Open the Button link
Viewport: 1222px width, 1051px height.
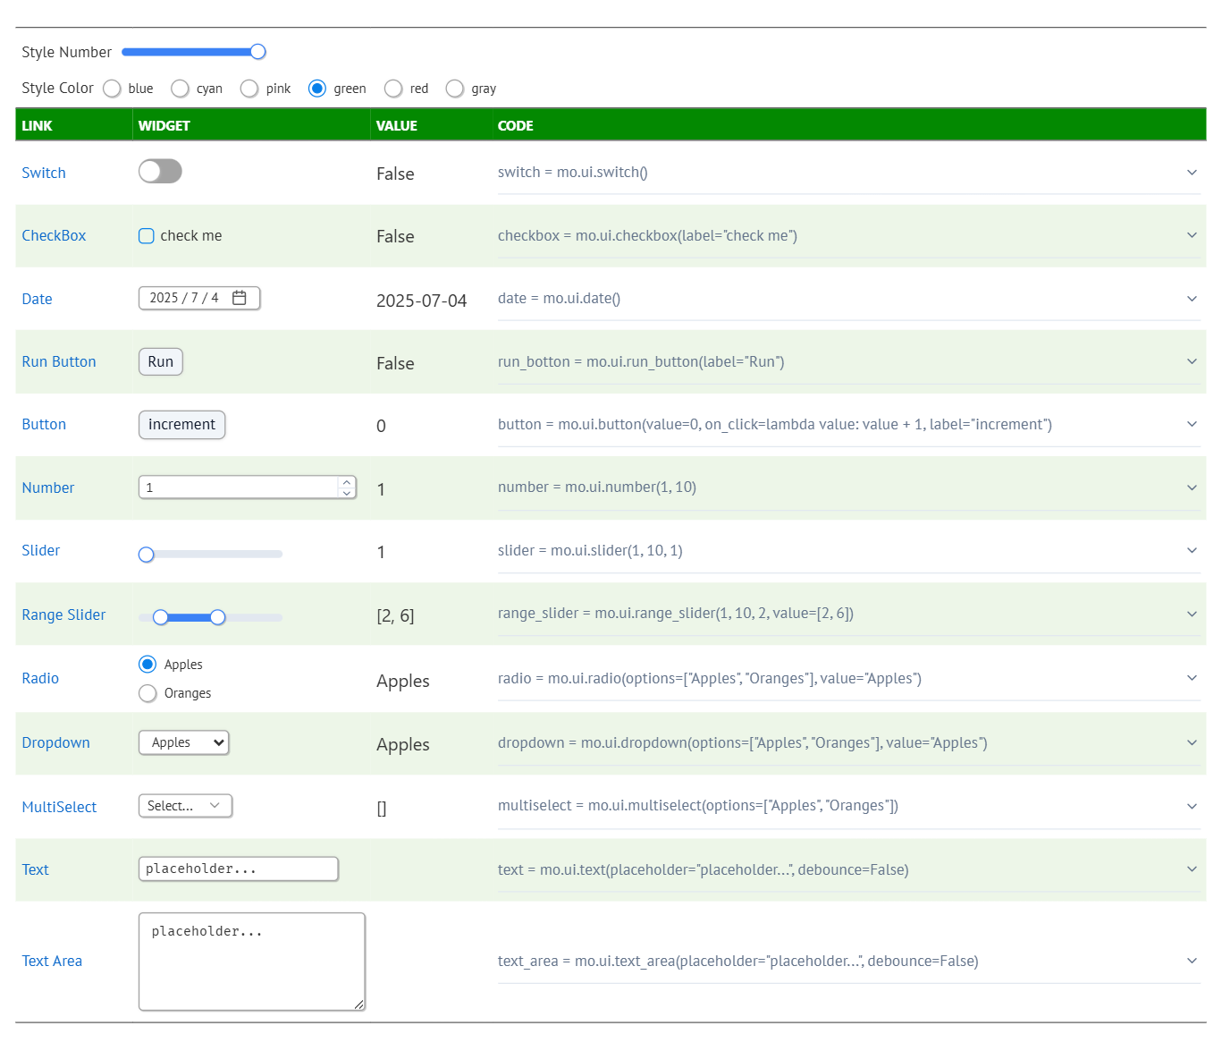(44, 424)
